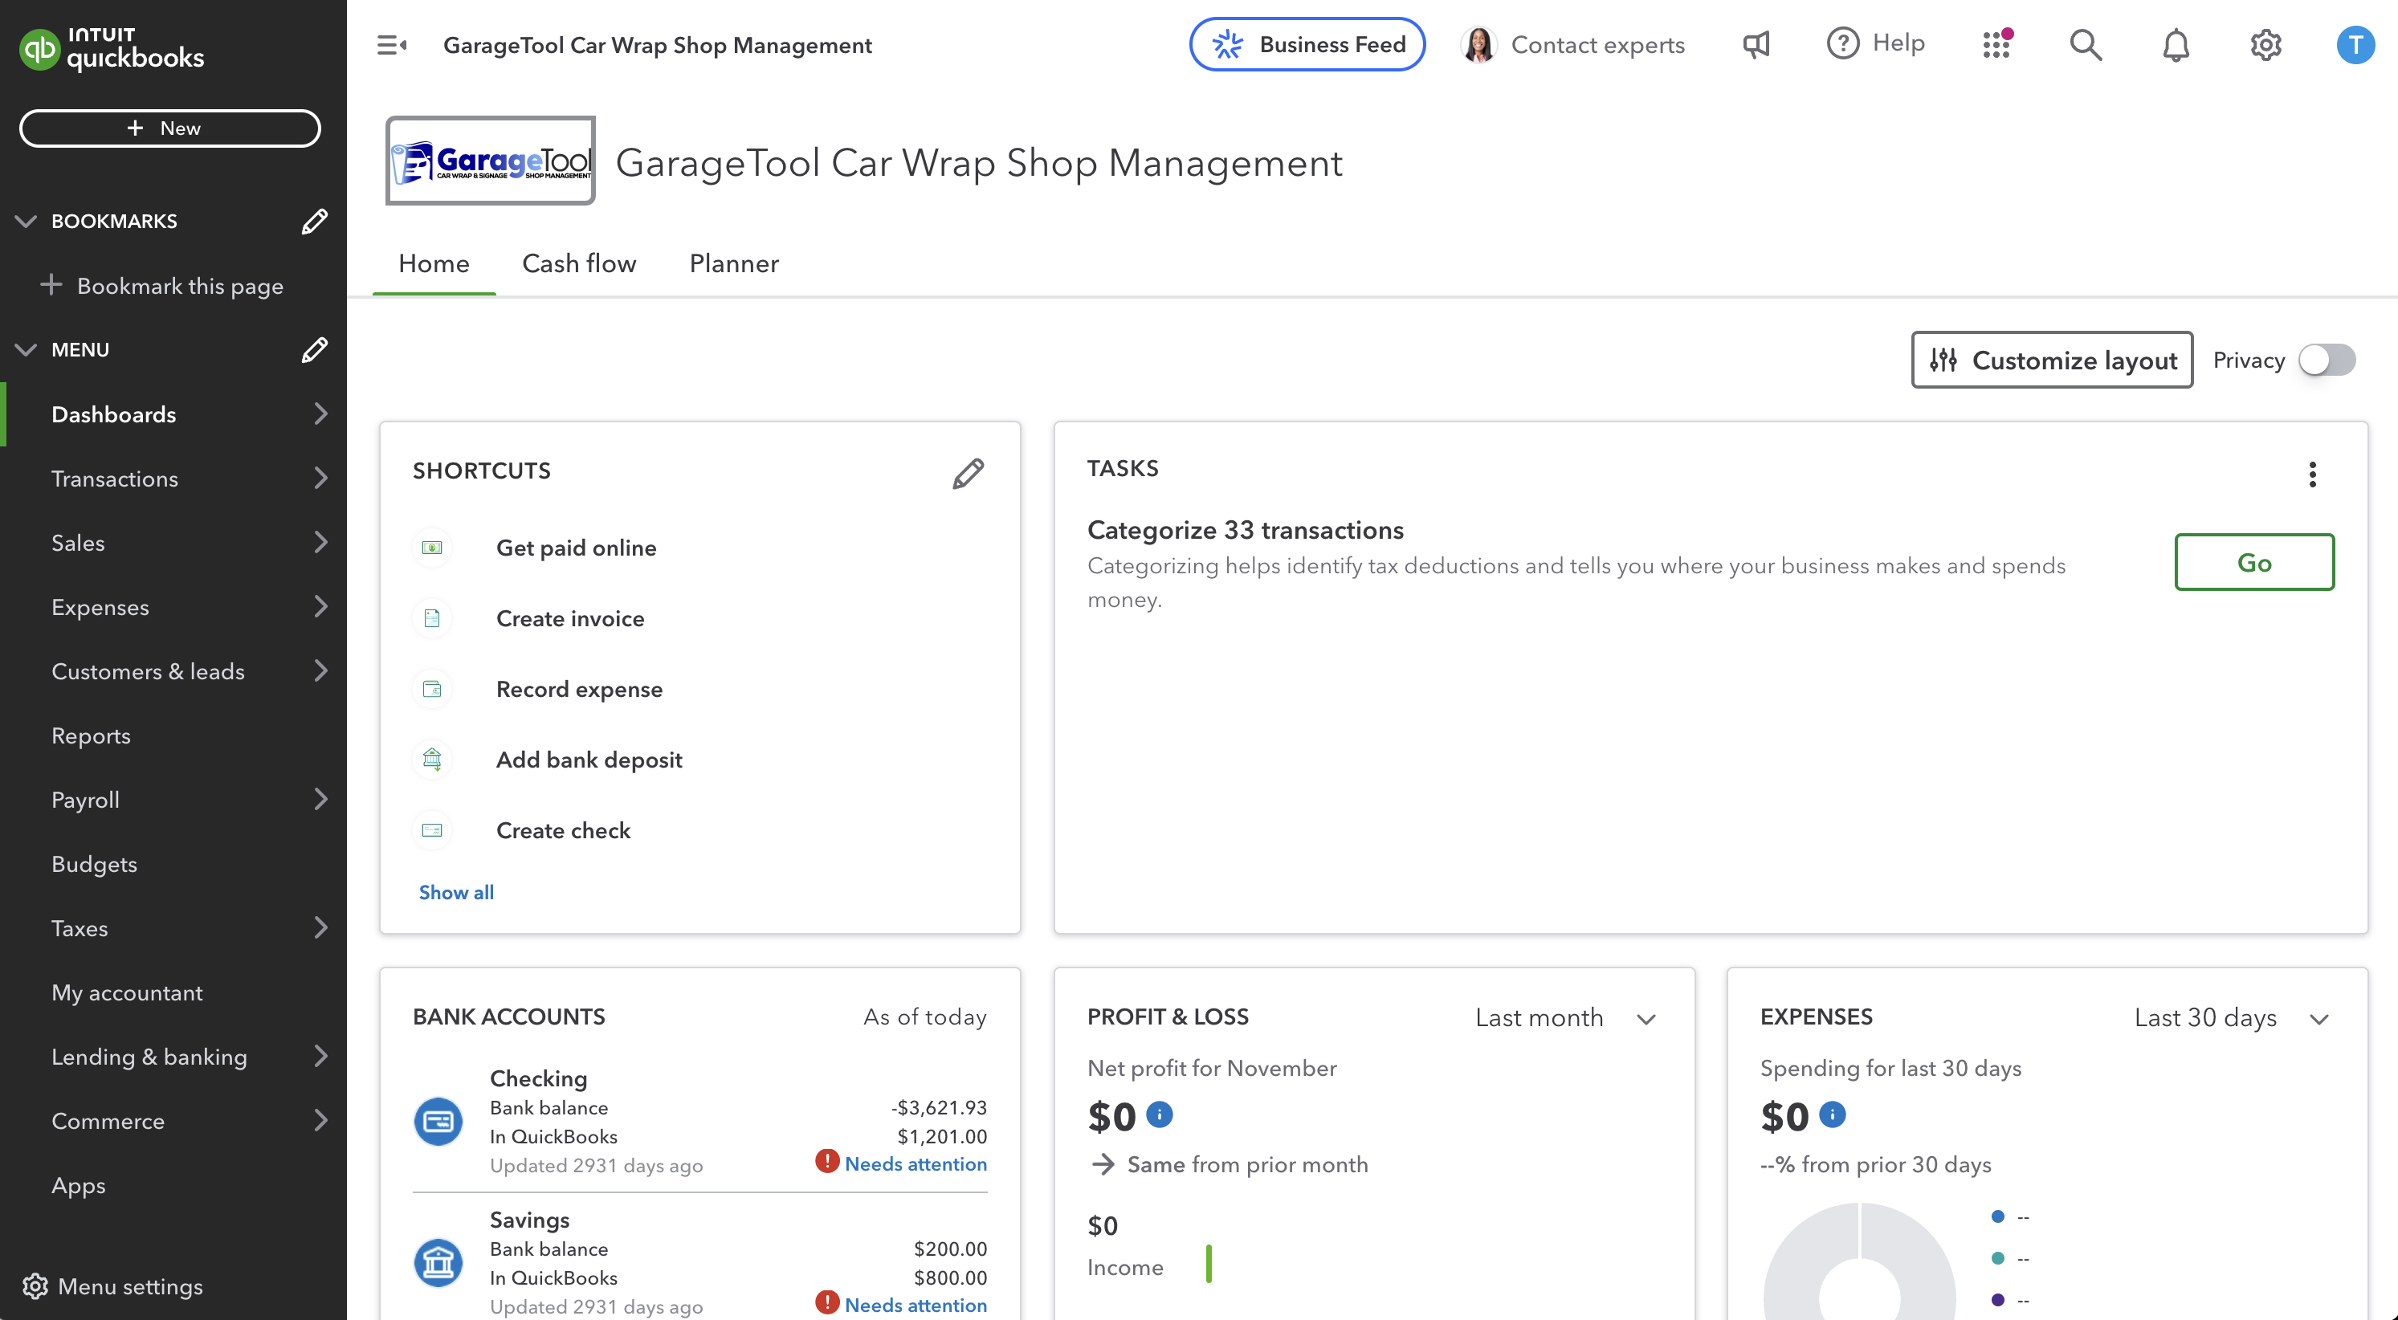This screenshot has width=2398, height=1320.
Task: Collapse the BOOKMARKS section chevron
Action: [26, 222]
